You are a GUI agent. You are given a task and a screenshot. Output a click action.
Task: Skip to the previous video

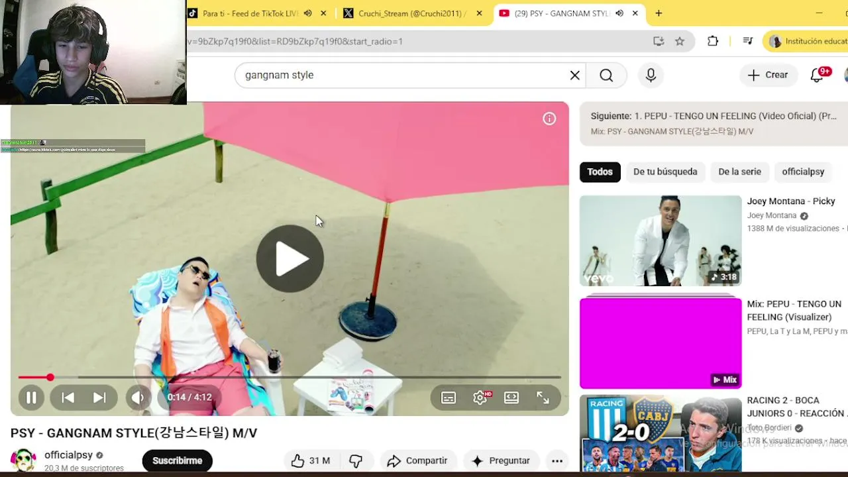pos(68,397)
